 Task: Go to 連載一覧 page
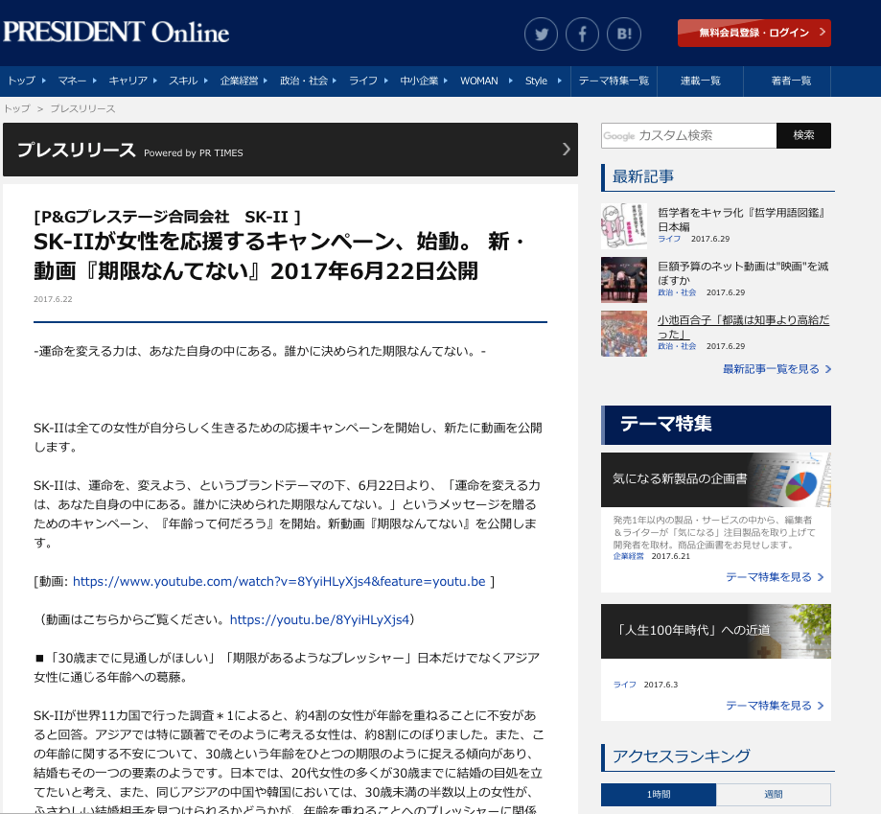(x=700, y=81)
